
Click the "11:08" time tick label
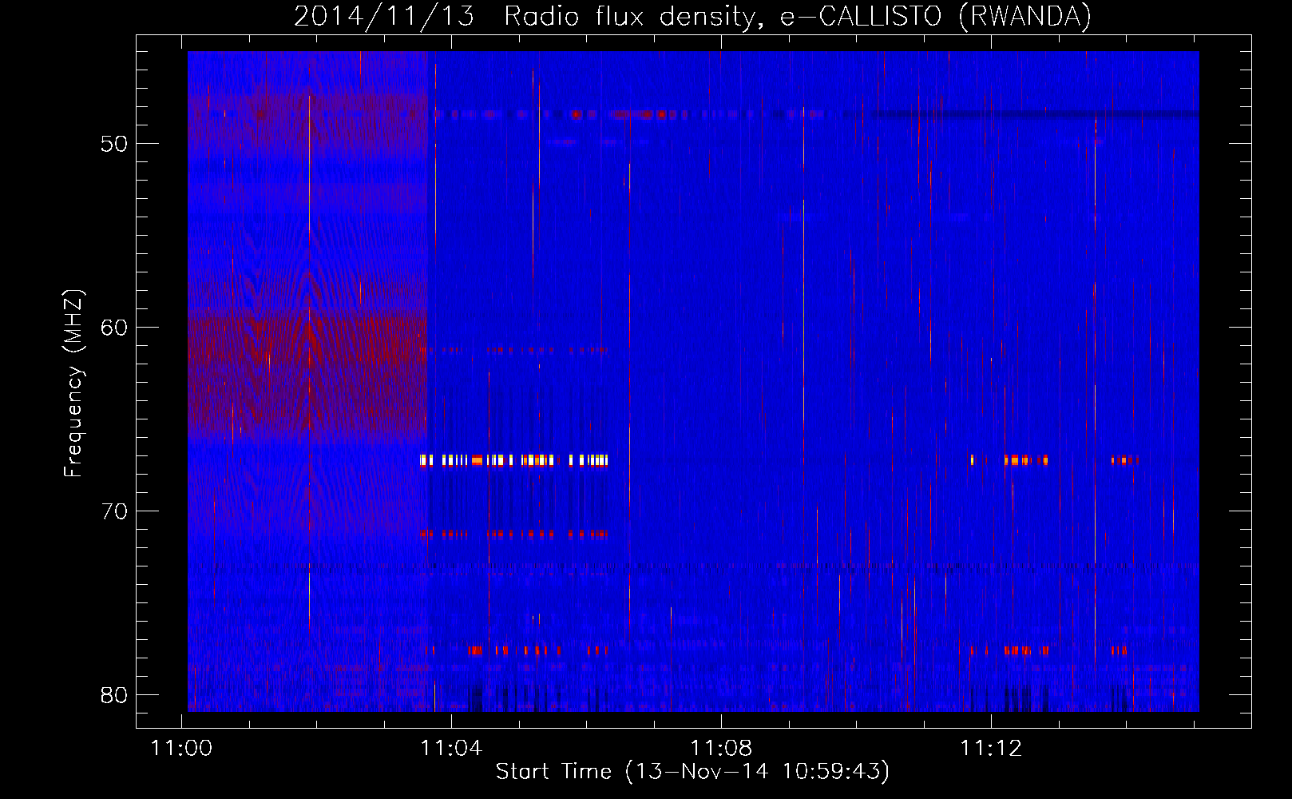click(721, 748)
